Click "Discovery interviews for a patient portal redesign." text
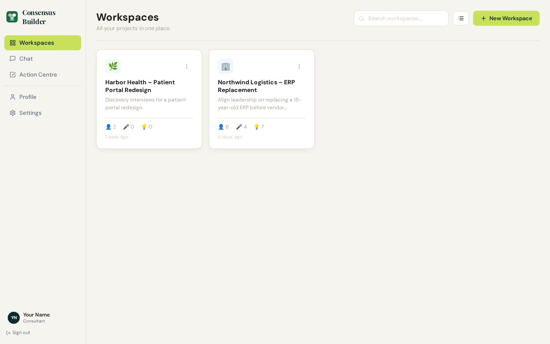The width and height of the screenshot is (550, 344). pyautogui.click(x=146, y=104)
